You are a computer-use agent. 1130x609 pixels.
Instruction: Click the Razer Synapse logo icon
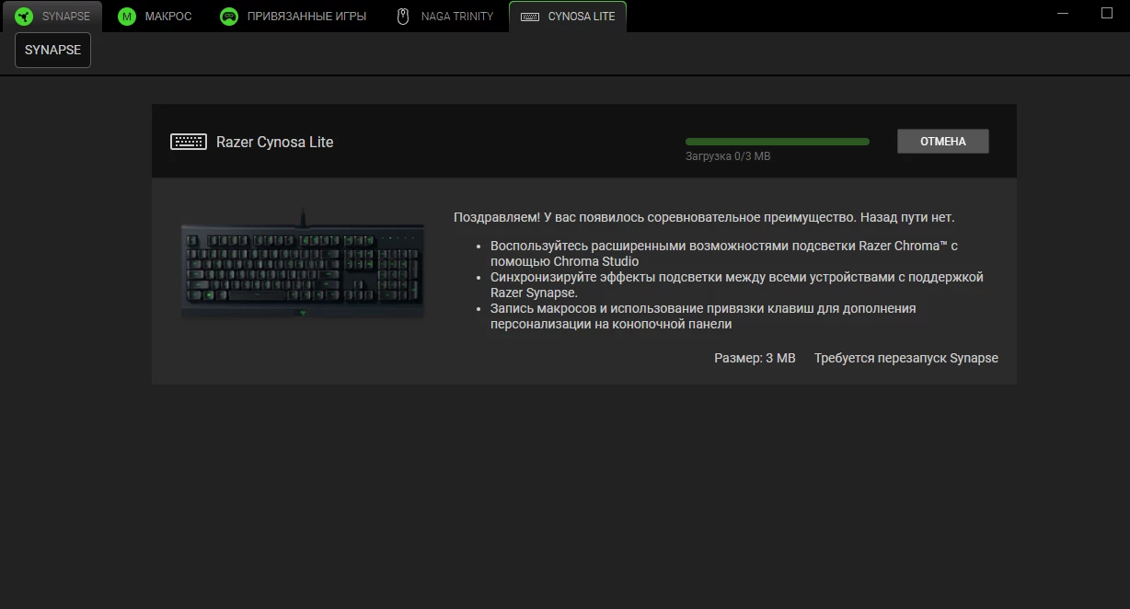click(24, 17)
